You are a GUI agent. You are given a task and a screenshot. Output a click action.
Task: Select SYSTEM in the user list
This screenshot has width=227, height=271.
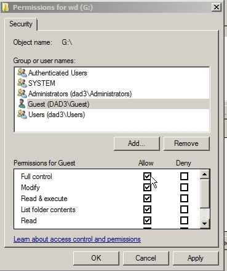coord(113,83)
